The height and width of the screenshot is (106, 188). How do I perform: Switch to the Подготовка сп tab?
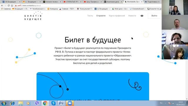153,2
